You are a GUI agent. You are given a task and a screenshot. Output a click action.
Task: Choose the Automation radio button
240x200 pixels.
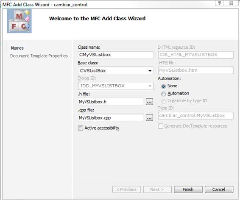(x=164, y=94)
